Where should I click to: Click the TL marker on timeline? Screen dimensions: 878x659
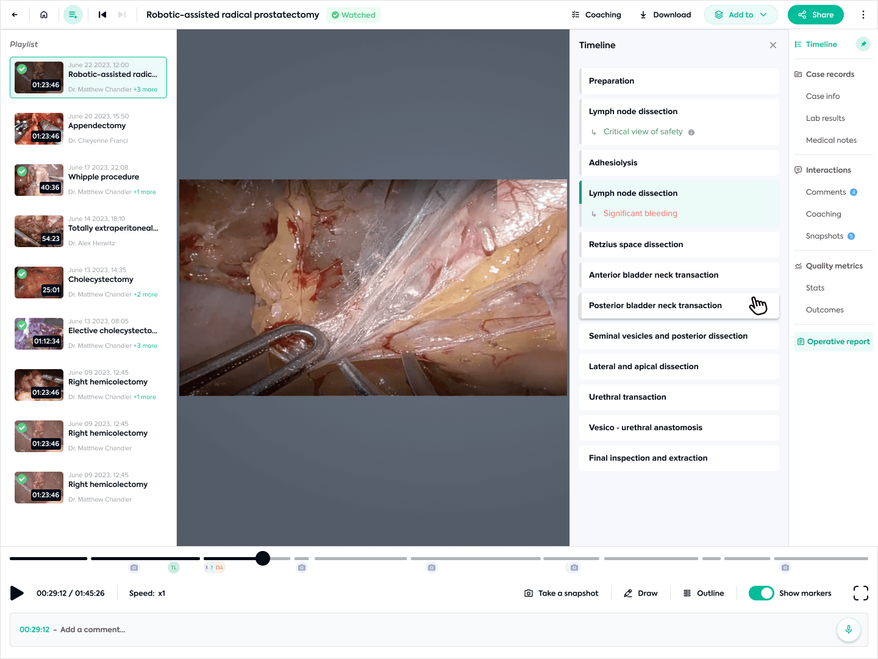coord(174,567)
